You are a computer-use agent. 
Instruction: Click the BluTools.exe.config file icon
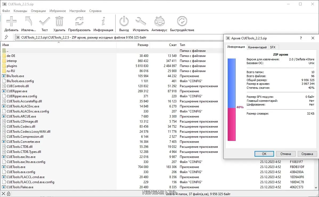tap(4, 81)
